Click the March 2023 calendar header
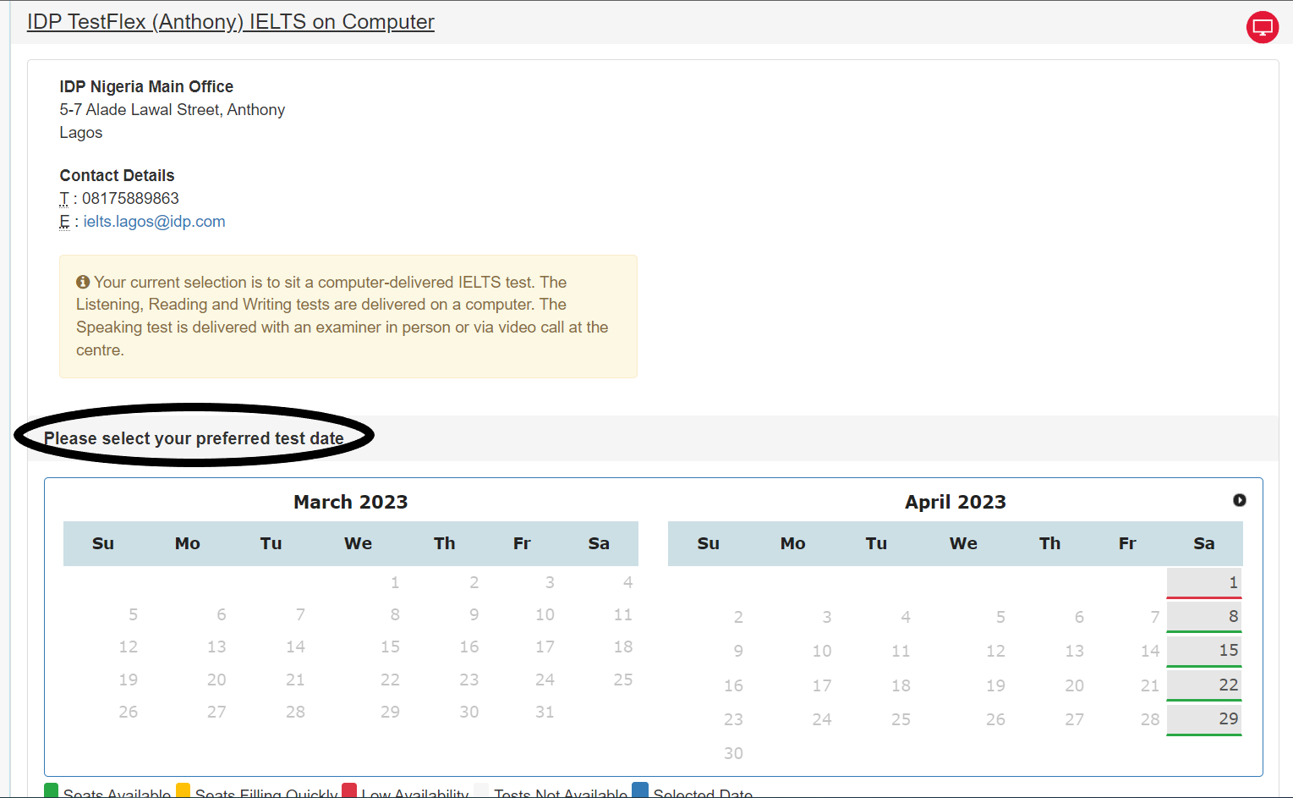The height and width of the screenshot is (798, 1293). (350, 501)
